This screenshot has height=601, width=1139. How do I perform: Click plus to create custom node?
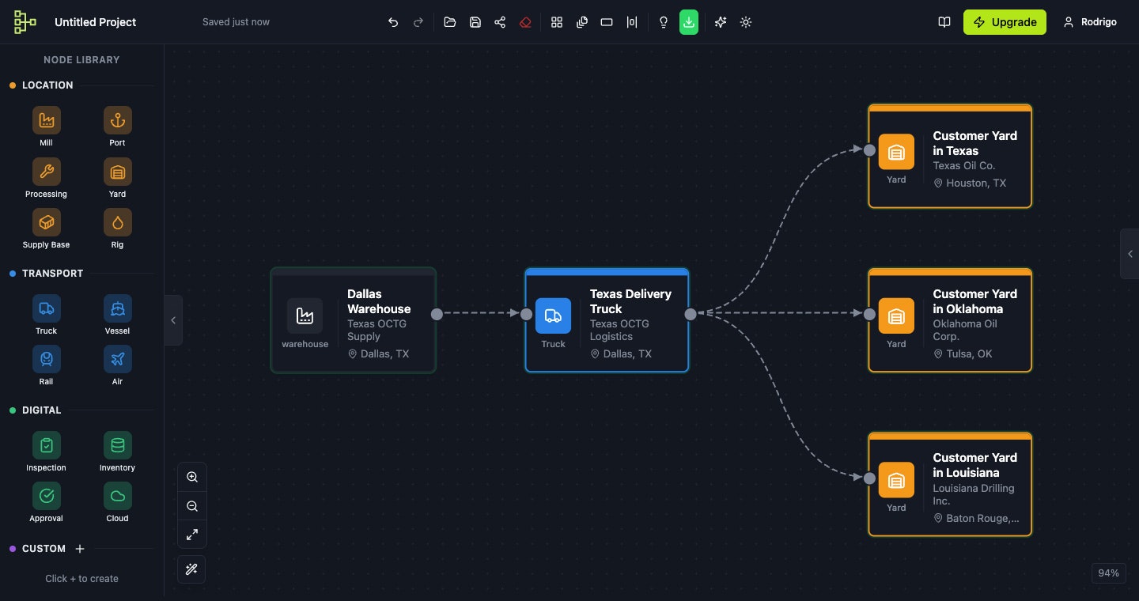79,548
